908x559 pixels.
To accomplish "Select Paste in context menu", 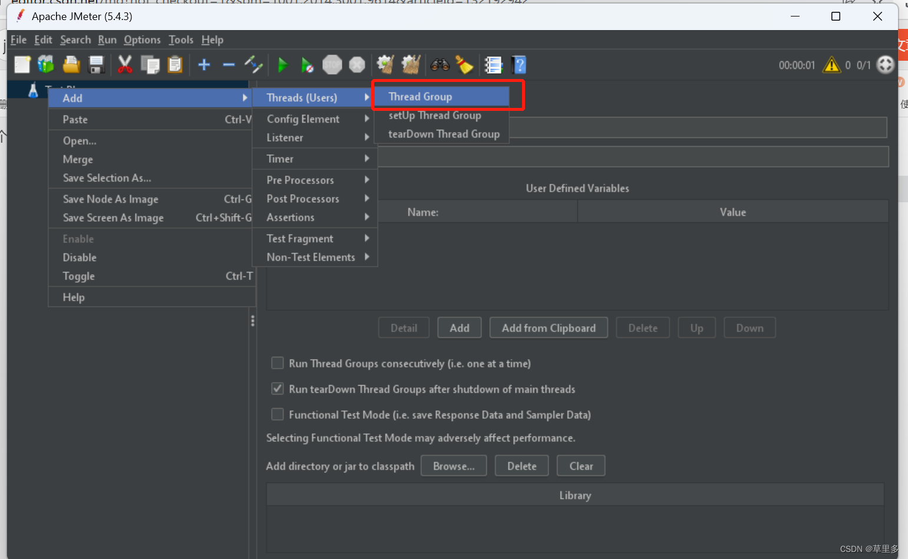I will (x=151, y=119).
